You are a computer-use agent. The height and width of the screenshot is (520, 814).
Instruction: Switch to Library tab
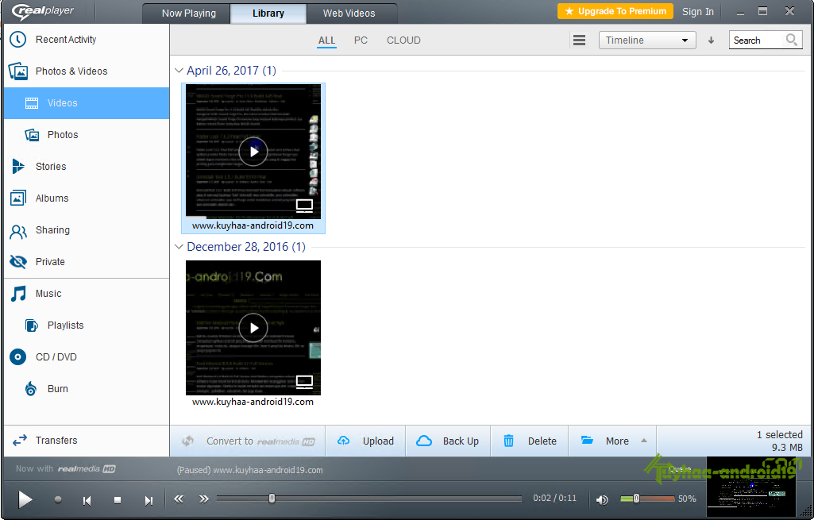point(268,13)
